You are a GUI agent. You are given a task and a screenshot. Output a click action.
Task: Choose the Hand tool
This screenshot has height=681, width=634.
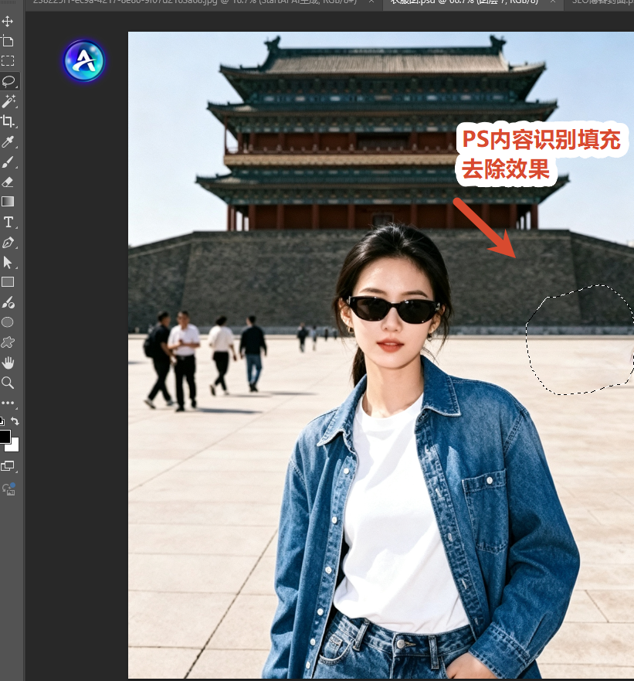(8, 363)
